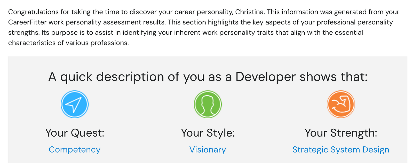This screenshot has width=413, height=167.
Task: Click the name "Christina" in the intro
Action: 250,12
